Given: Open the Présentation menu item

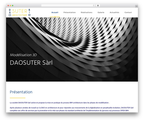Looking at the screenshot, I should (69, 12).
